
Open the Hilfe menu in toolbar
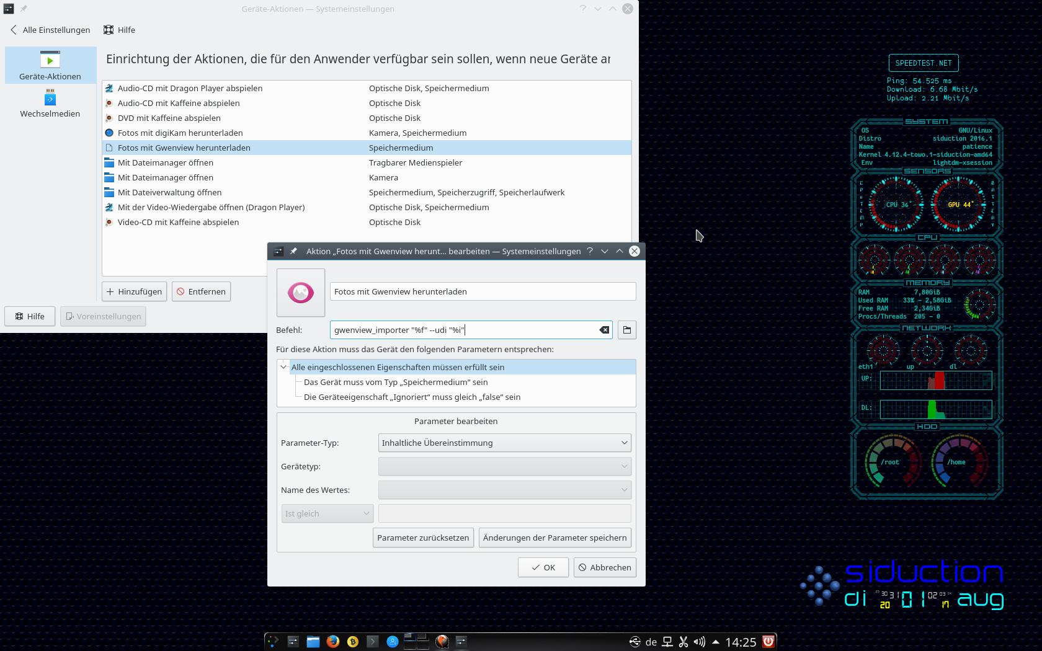(119, 30)
